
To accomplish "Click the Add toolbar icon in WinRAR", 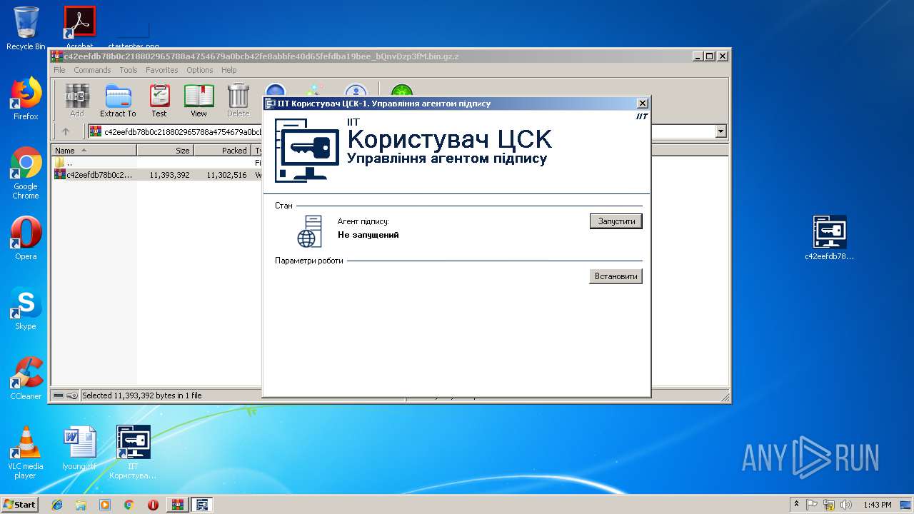I will [x=76, y=101].
